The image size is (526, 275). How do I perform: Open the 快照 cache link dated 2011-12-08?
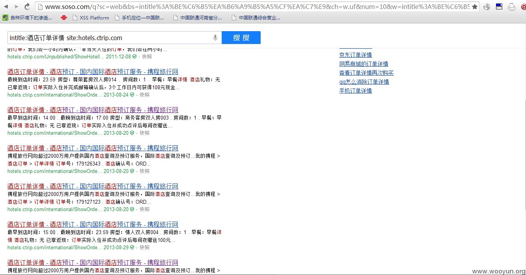pyautogui.click(x=147, y=56)
